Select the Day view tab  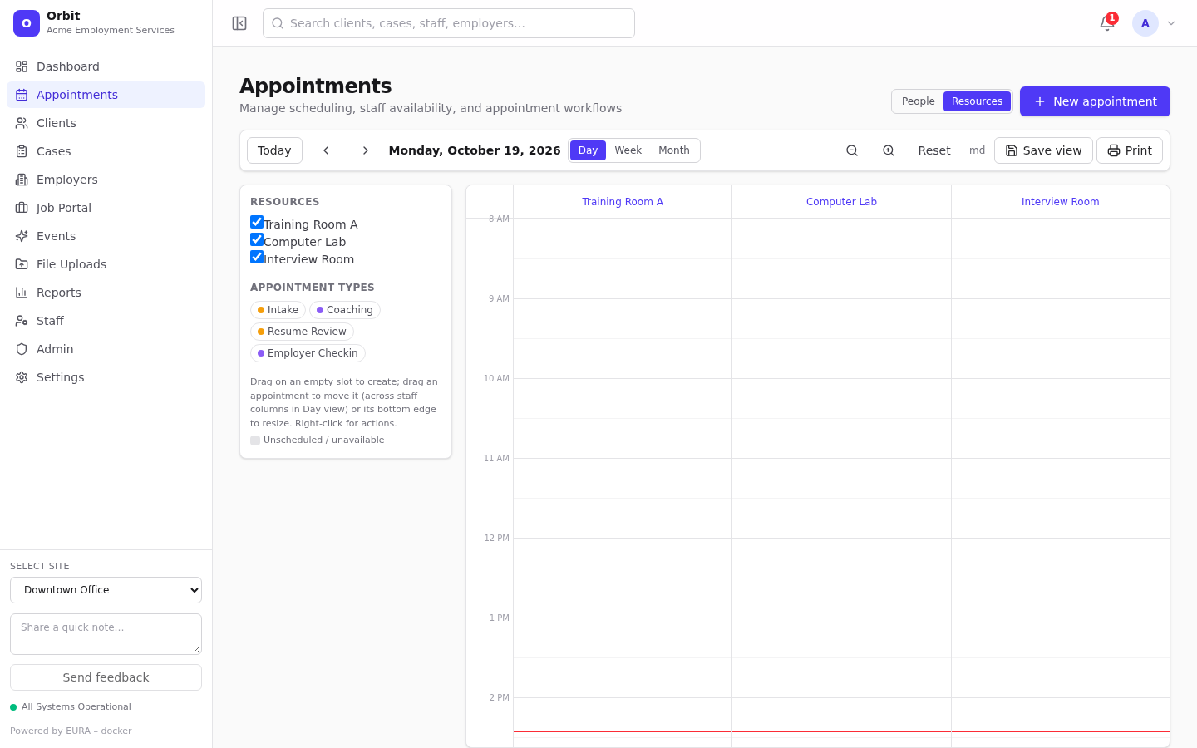tap(588, 150)
